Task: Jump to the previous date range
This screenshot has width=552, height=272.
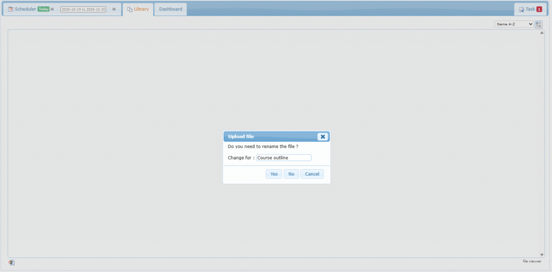Action: point(52,9)
